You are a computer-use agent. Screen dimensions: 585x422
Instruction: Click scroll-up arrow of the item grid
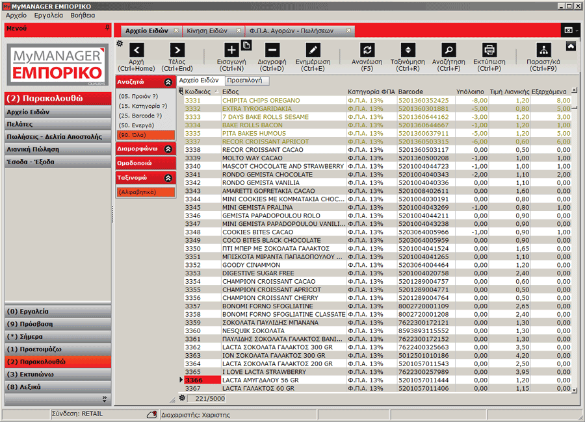pyautogui.click(x=575, y=90)
